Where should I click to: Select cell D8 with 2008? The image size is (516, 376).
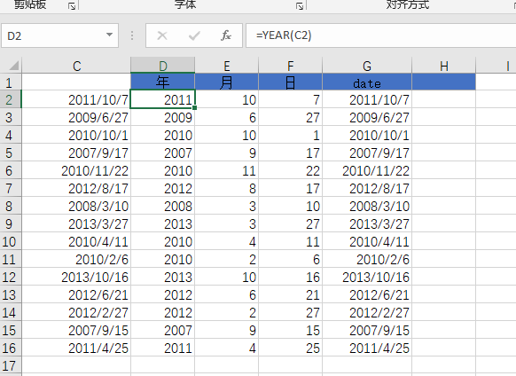click(x=163, y=206)
